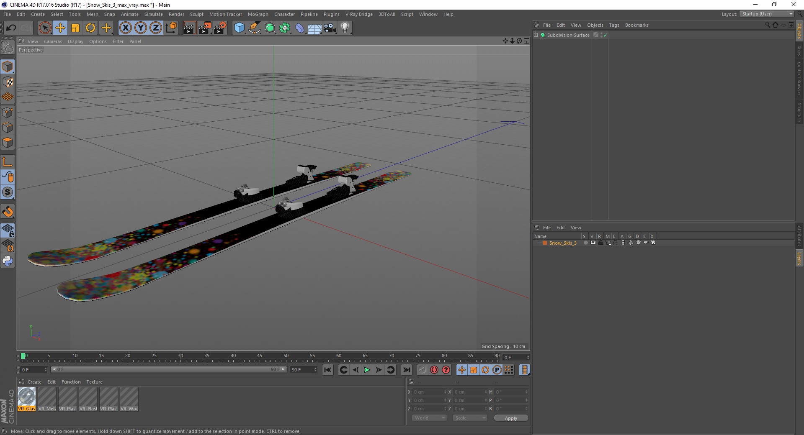This screenshot has height=435, width=804.
Task: Toggle Subdivision Surface visibility dots
Action: pos(602,35)
